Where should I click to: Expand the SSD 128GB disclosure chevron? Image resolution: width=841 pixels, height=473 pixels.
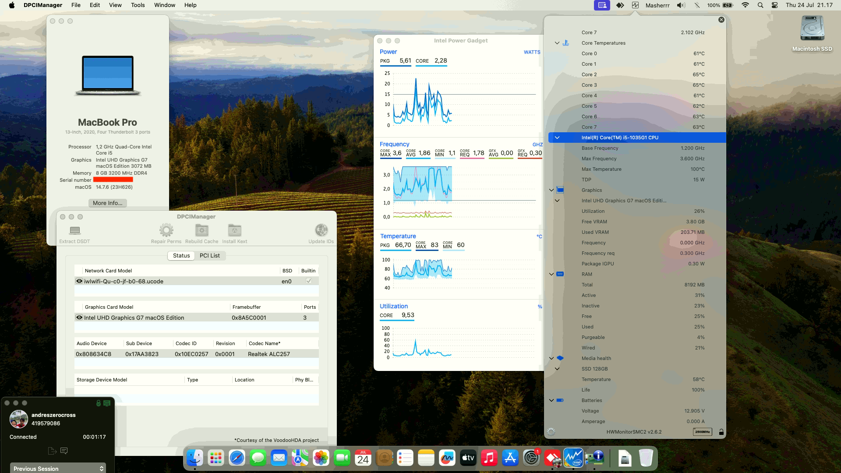click(x=557, y=369)
